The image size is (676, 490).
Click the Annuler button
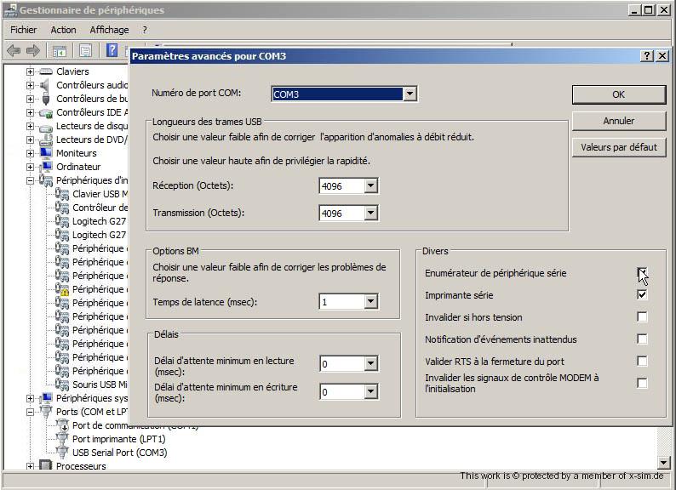[x=618, y=121]
